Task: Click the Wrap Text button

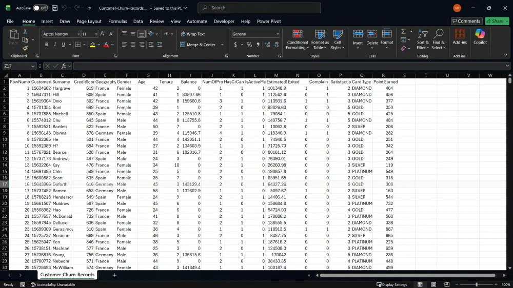Action: click(192, 34)
